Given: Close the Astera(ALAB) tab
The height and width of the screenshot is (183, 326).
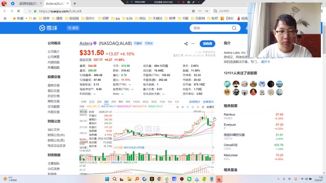Looking at the screenshot, I should tap(68, 4).
